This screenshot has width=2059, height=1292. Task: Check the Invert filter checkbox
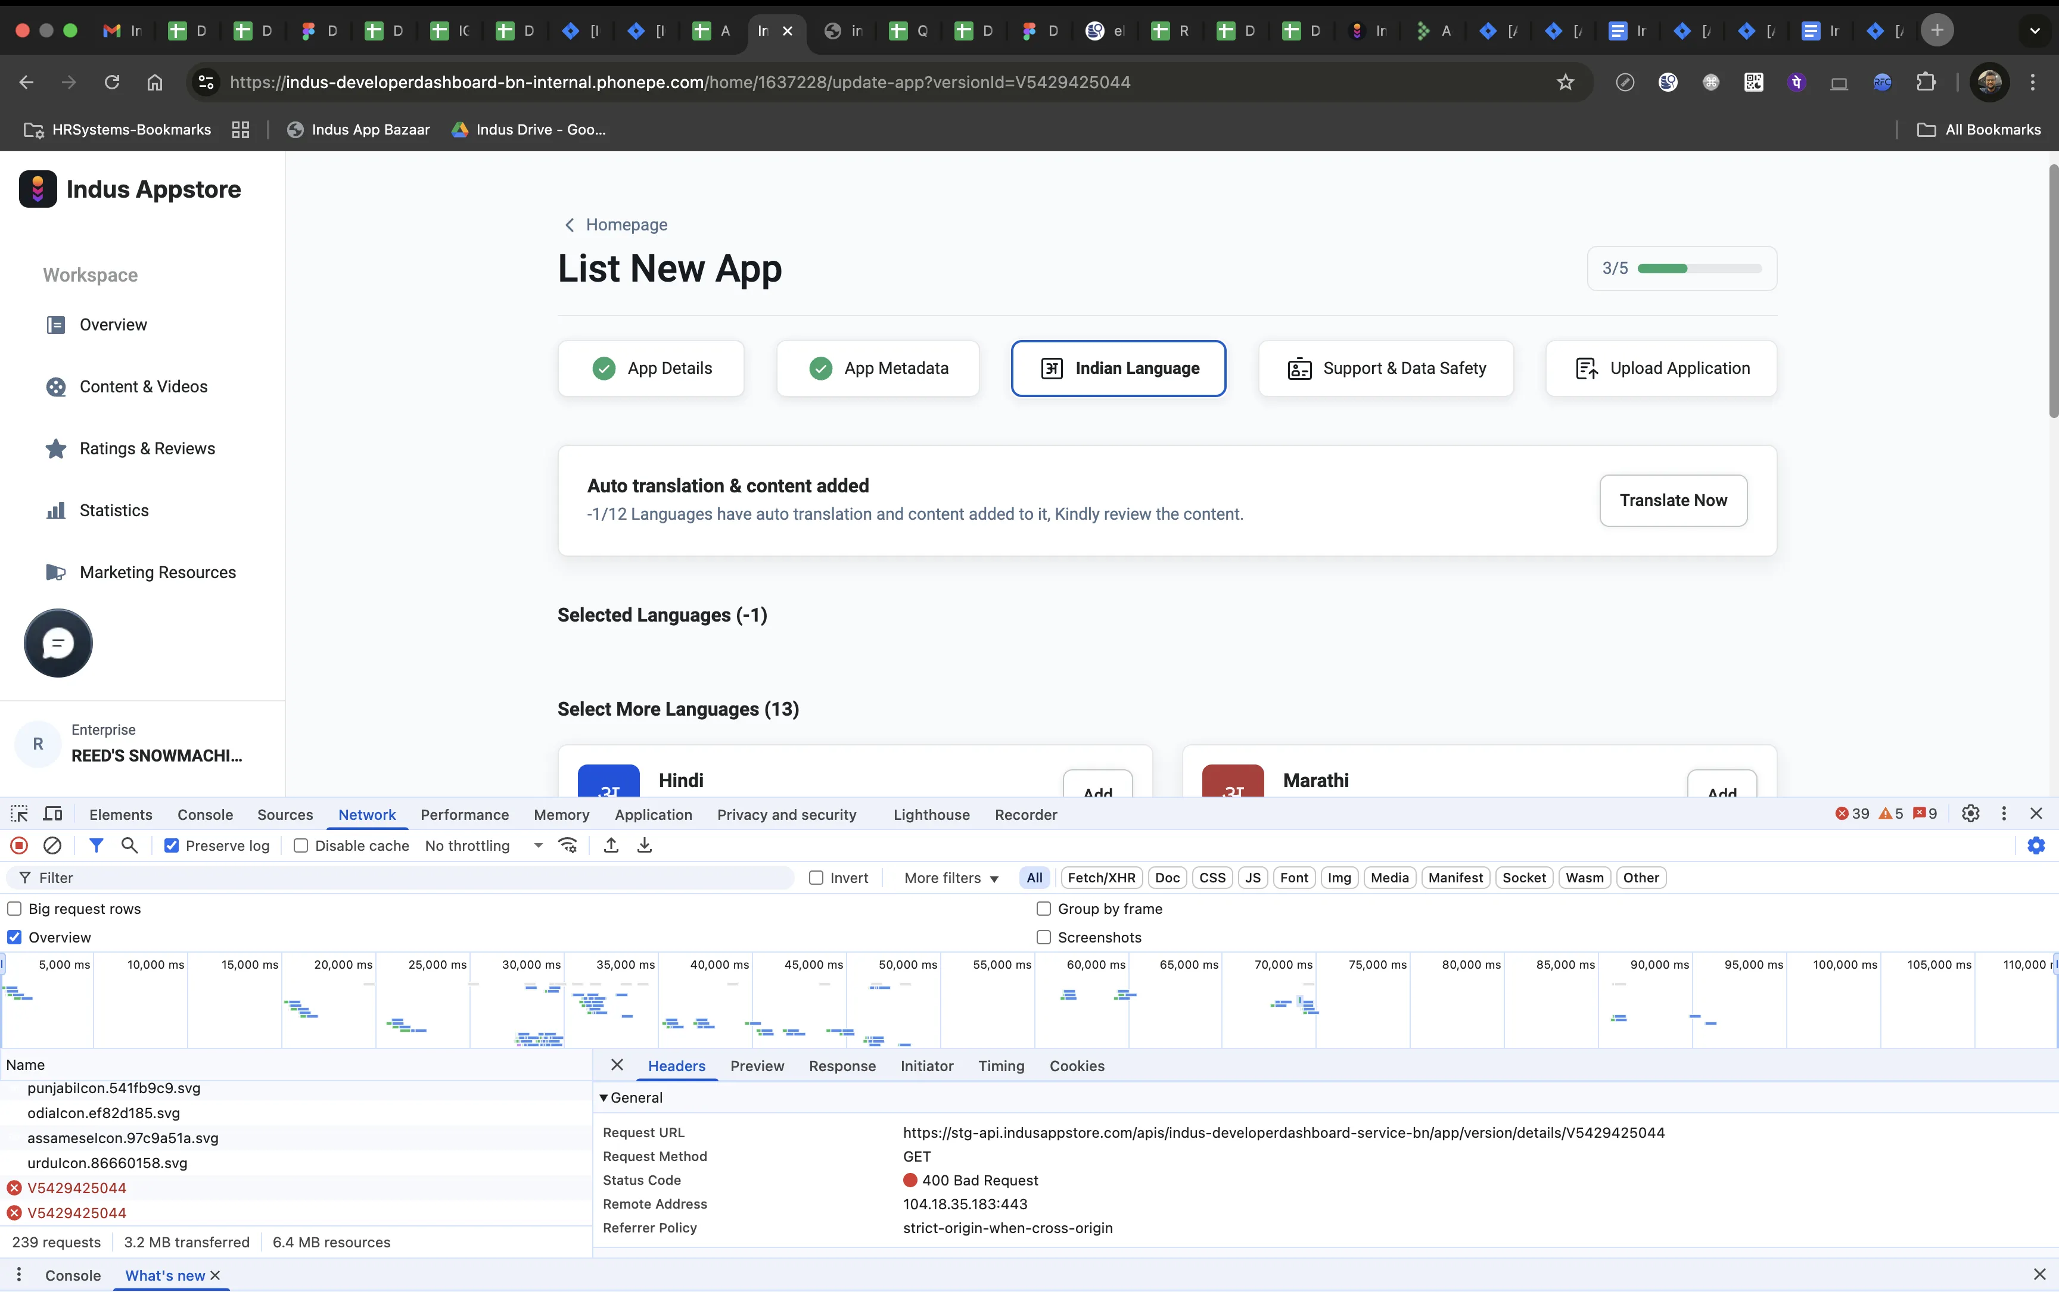pyautogui.click(x=816, y=878)
